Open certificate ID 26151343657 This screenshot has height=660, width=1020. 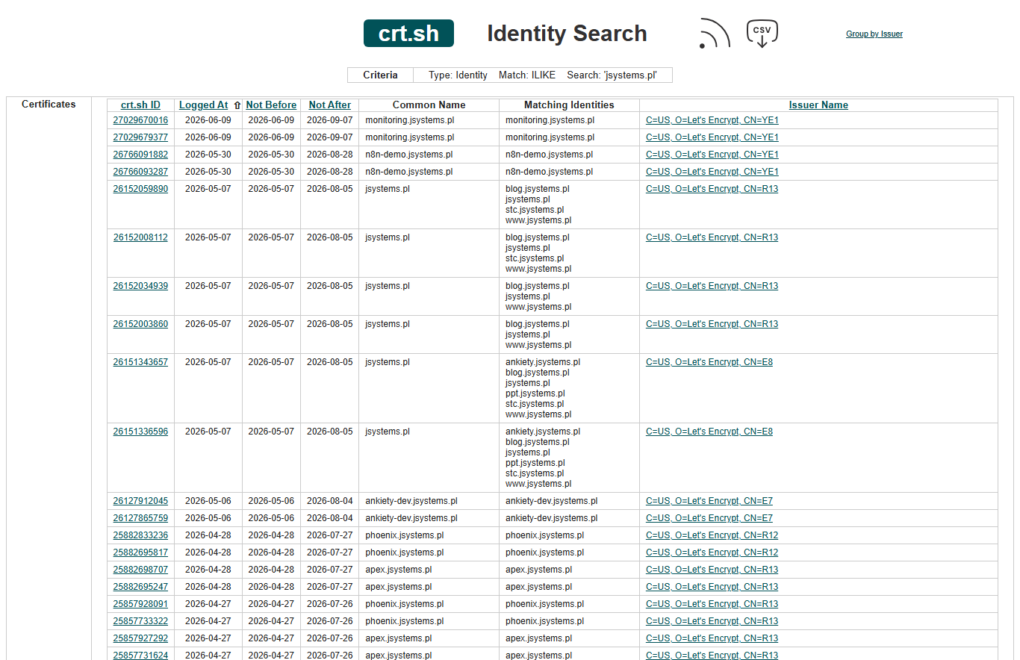click(140, 362)
